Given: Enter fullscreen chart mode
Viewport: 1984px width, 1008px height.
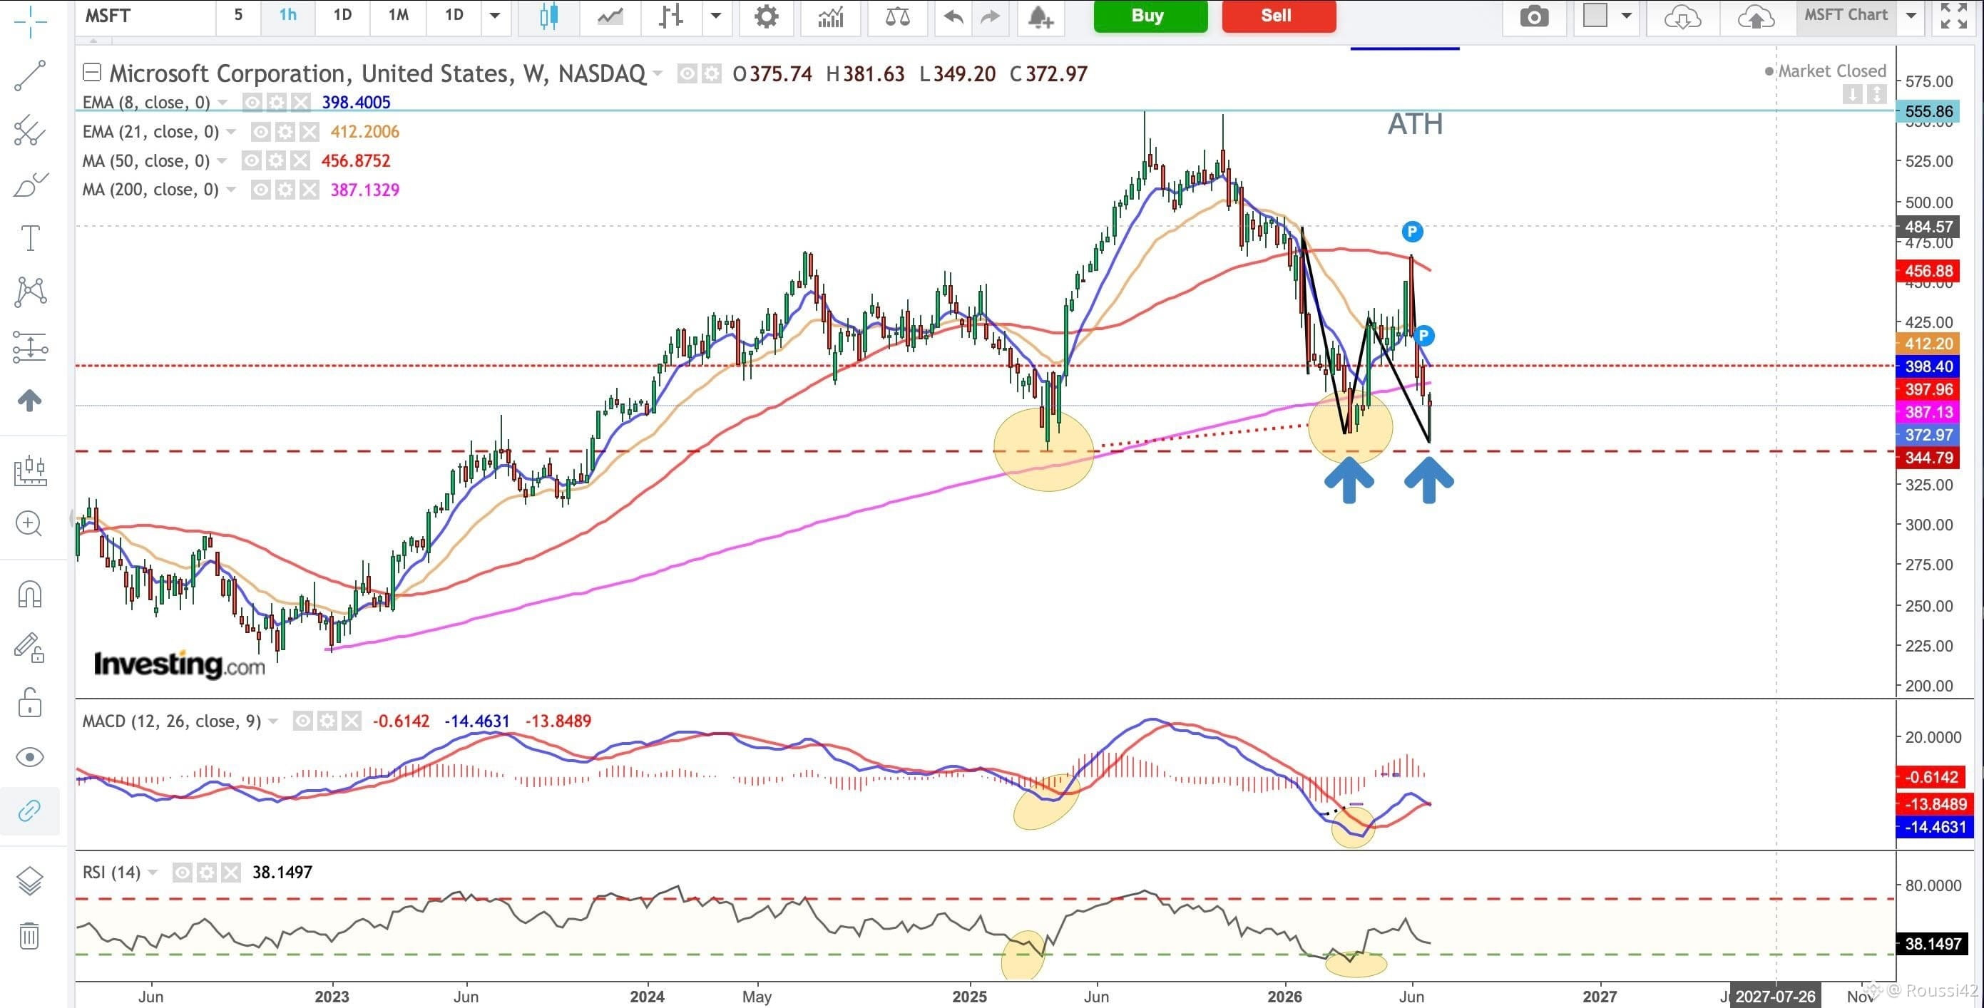Looking at the screenshot, I should (1954, 16).
